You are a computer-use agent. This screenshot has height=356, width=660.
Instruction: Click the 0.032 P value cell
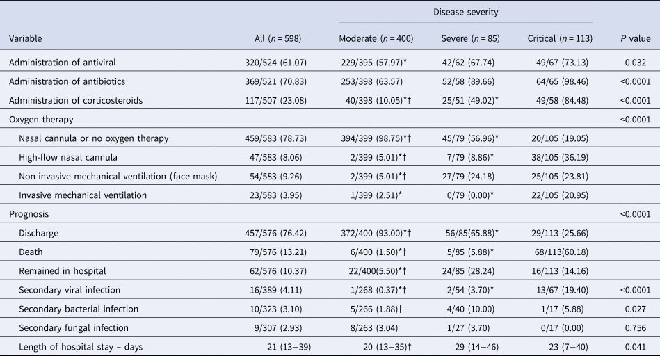(637, 63)
